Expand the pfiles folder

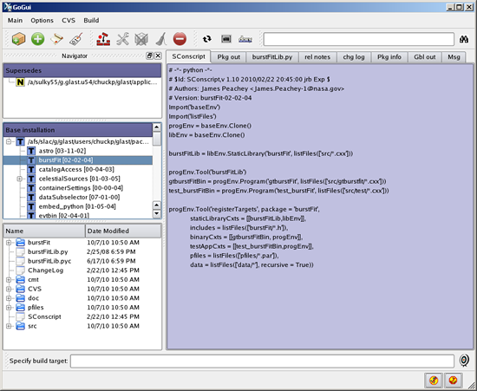point(9,308)
